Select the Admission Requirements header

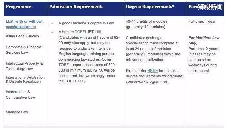click(77, 7)
